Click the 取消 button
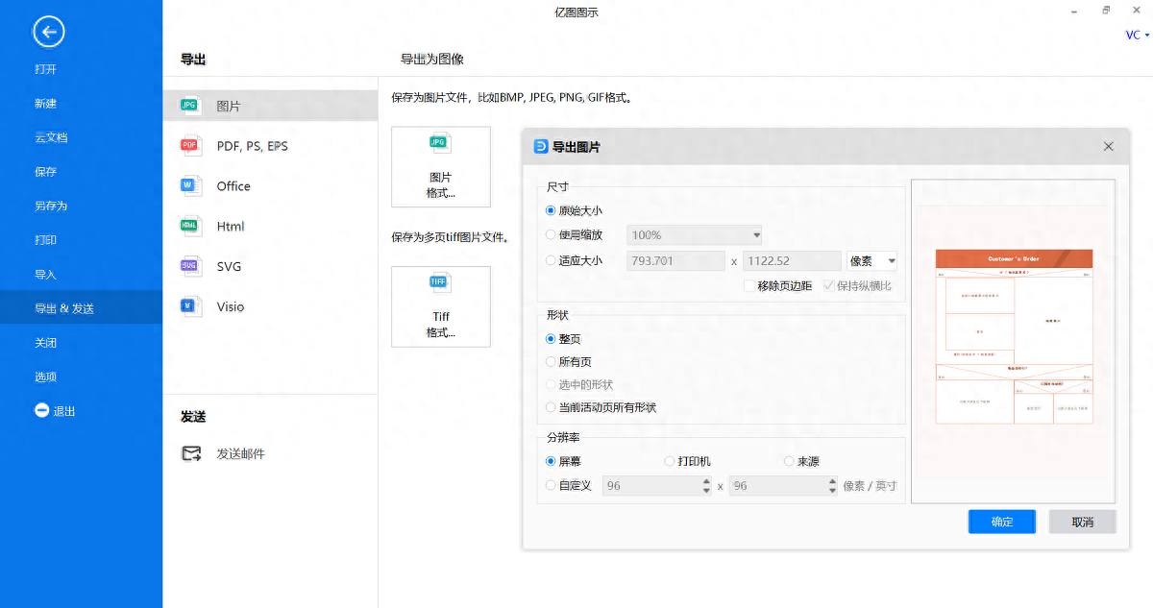Screen dimensions: 1153x608 [1082, 522]
